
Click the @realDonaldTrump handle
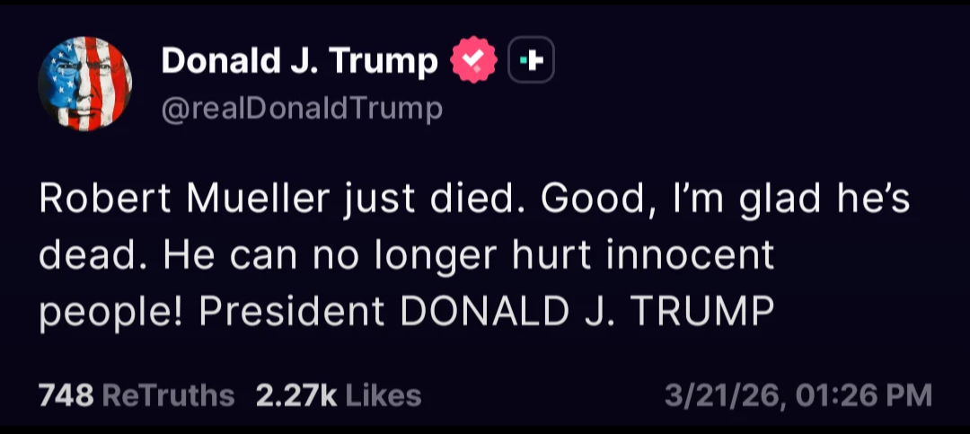[302, 109]
